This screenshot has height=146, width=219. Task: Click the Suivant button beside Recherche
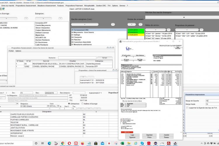tap(105, 58)
